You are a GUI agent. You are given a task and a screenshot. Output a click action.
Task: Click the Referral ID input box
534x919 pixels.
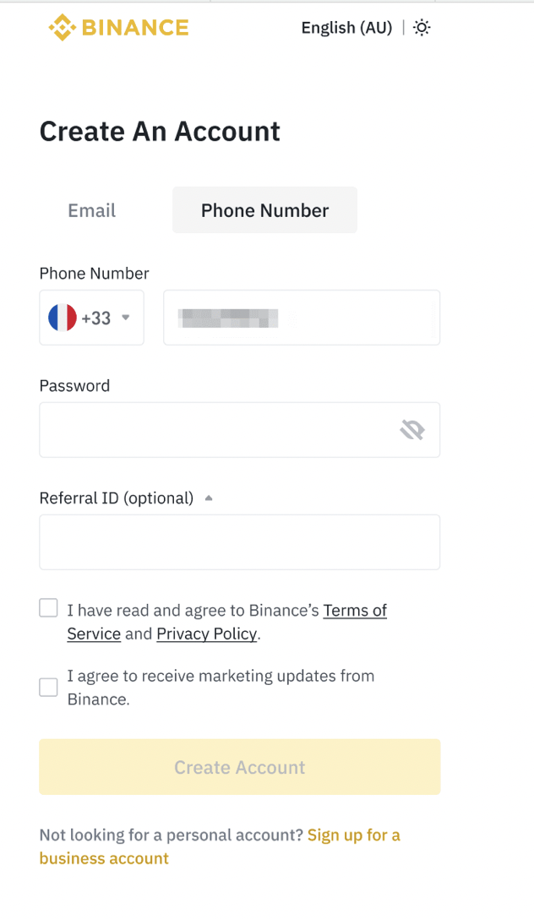click(x=239, y=542)
